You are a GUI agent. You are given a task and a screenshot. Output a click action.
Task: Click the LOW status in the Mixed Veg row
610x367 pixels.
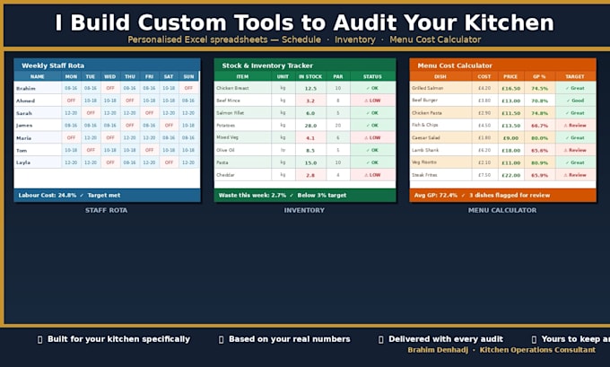[x=372, y=138]
